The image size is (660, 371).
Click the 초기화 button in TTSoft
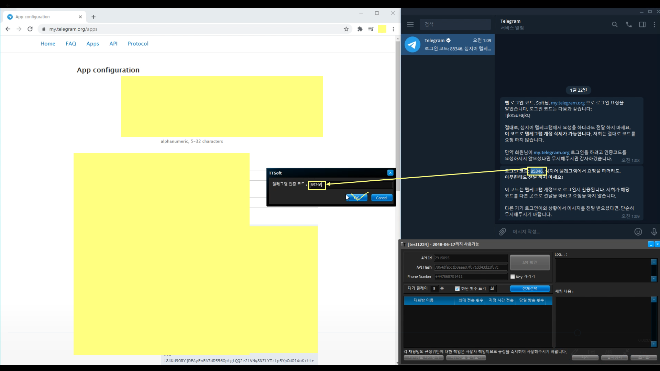pyautogui.click(x=643, y=358)
